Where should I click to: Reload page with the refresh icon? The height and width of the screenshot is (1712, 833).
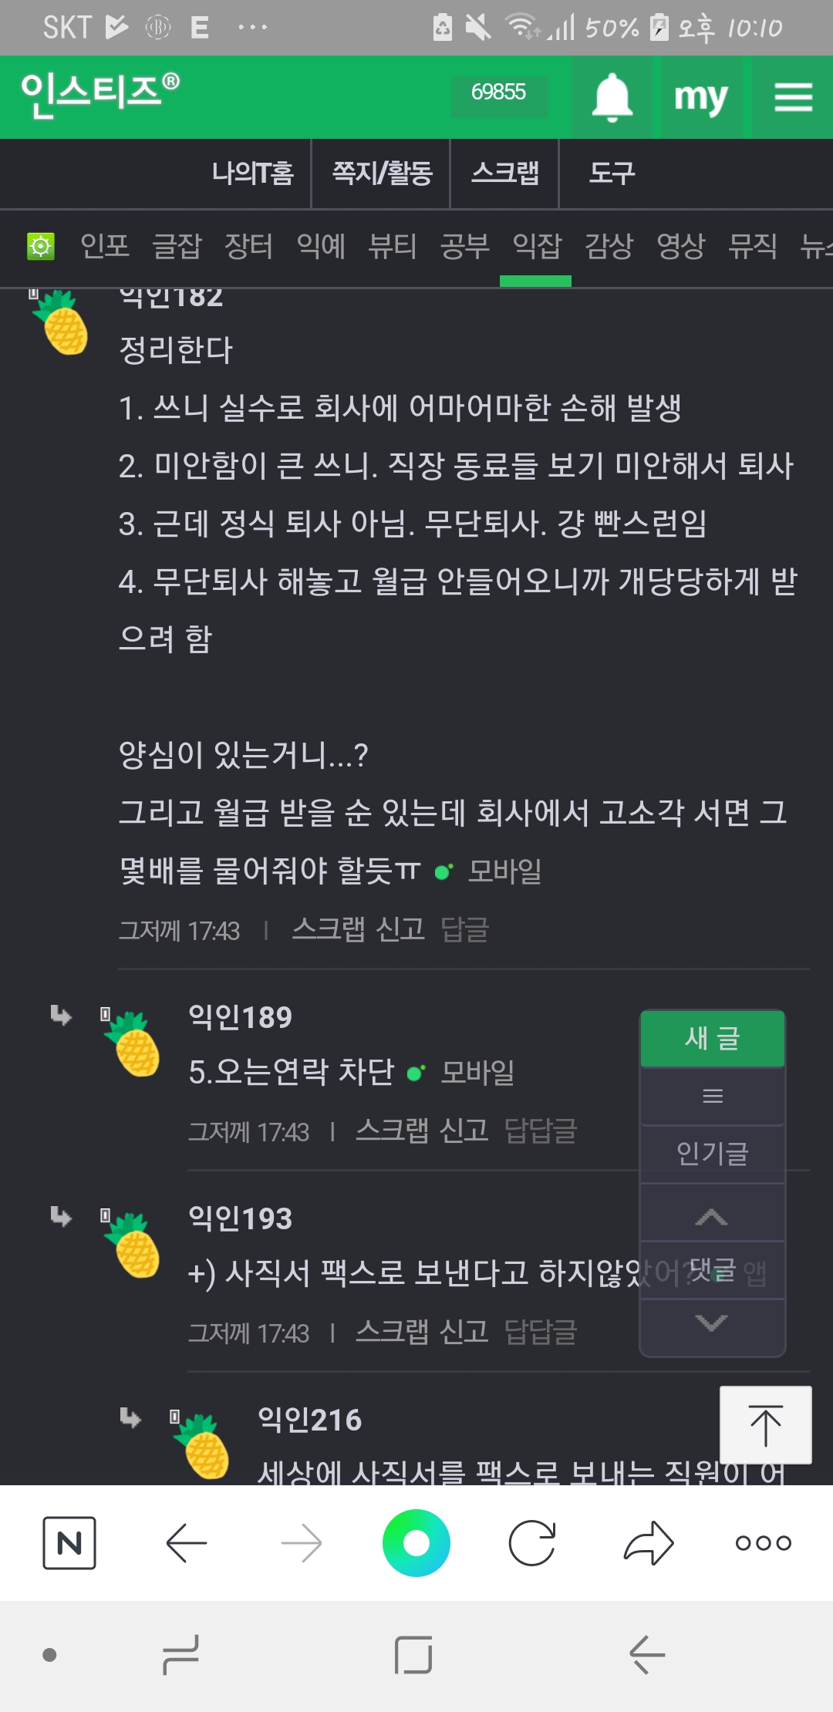click(532, 1542)
